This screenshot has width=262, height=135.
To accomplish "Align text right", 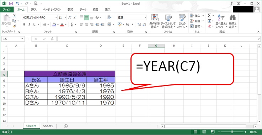I will [x=92, y=25].
